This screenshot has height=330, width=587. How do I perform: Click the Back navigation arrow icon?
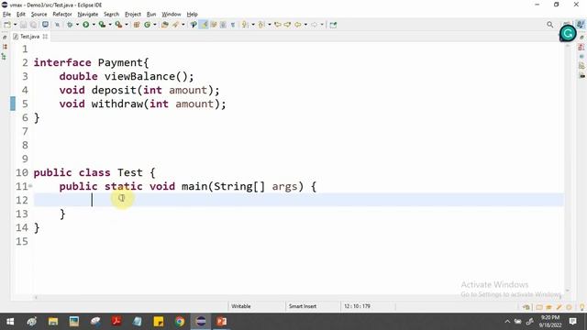click(297, 25)
